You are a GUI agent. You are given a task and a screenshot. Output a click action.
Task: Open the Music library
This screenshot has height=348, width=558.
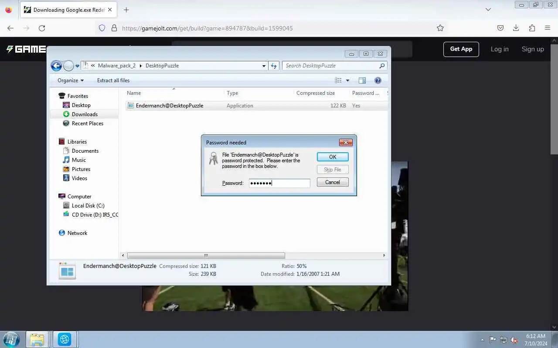click(79, 160)
